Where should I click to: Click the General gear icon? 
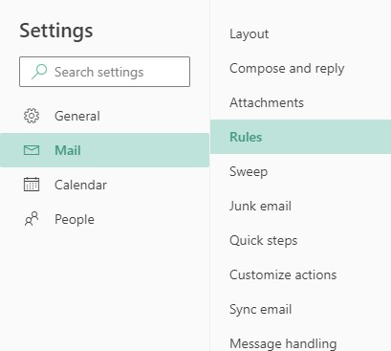(x=32, y=116)
